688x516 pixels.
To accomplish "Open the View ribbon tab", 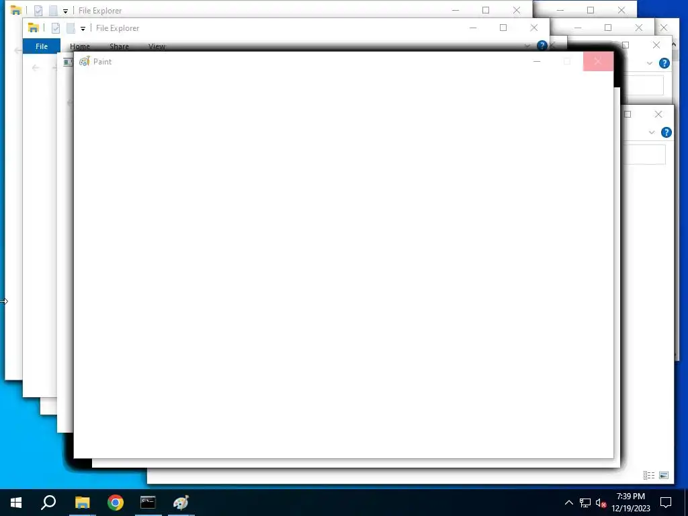I will click(157, 46).
